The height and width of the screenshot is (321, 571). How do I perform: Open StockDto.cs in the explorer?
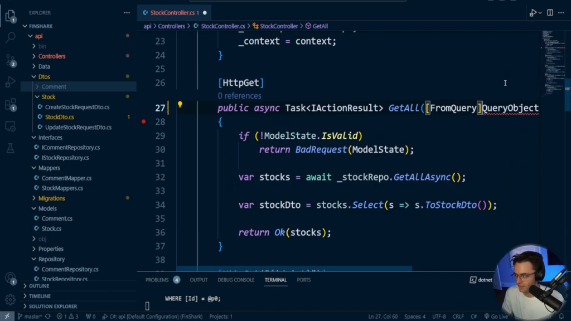59,117
